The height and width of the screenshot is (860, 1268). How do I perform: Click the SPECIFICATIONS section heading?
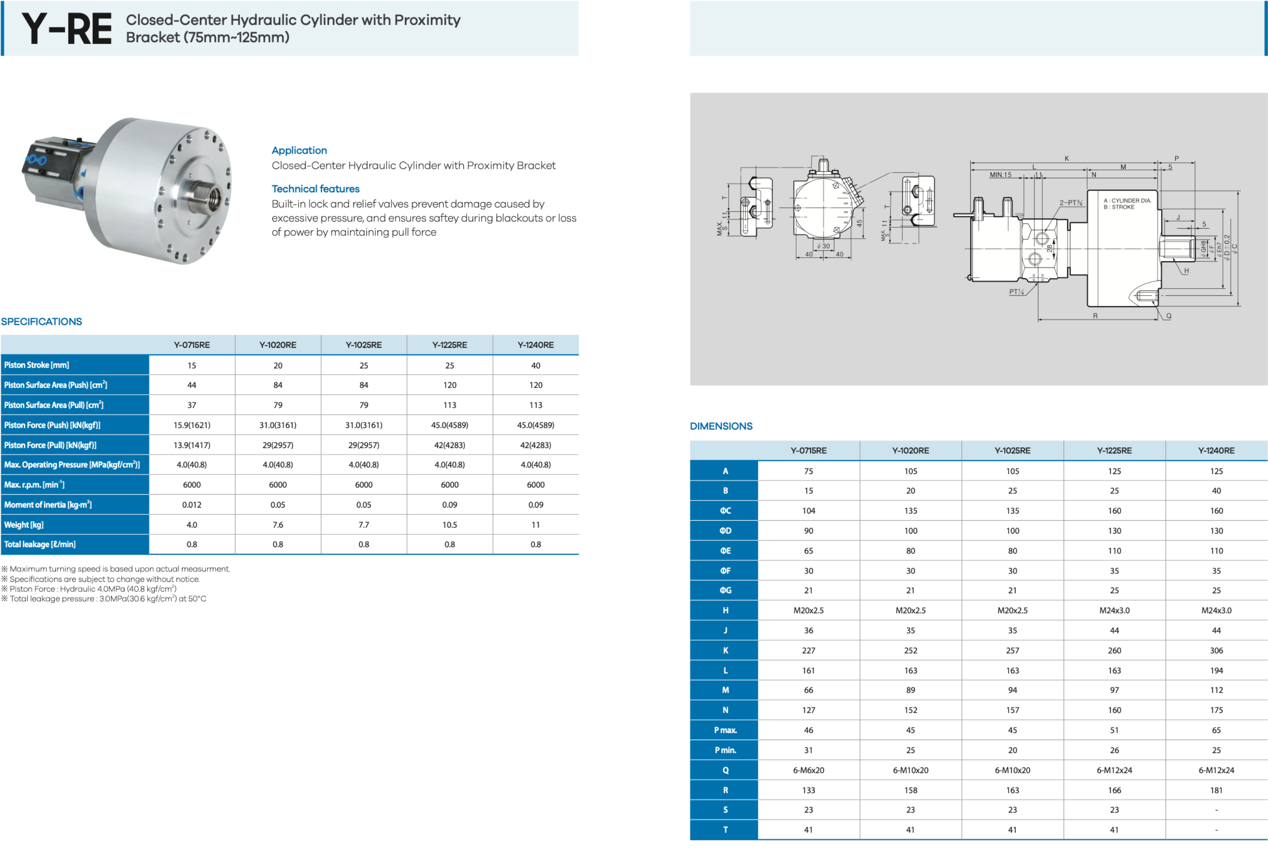tap(42, 322)
